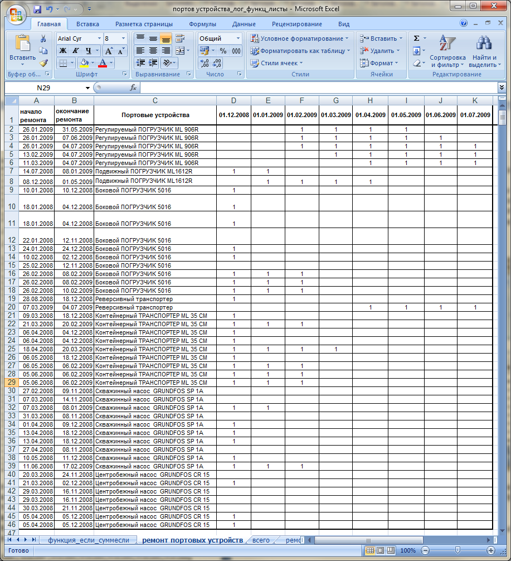The image size is (511, 561).
Task: Click the Insert Function fx button
Action: pyautogui.click(x=133, y=88)
